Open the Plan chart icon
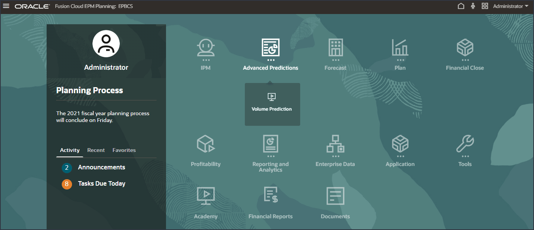This screenshot has height=230, width=534. click(400, 47)
